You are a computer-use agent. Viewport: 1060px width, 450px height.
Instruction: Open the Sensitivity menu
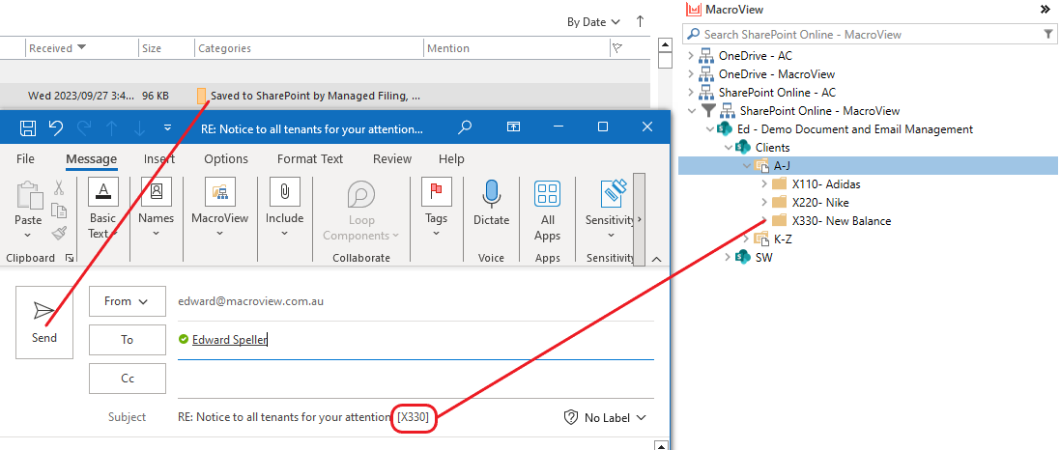[611, 209]
